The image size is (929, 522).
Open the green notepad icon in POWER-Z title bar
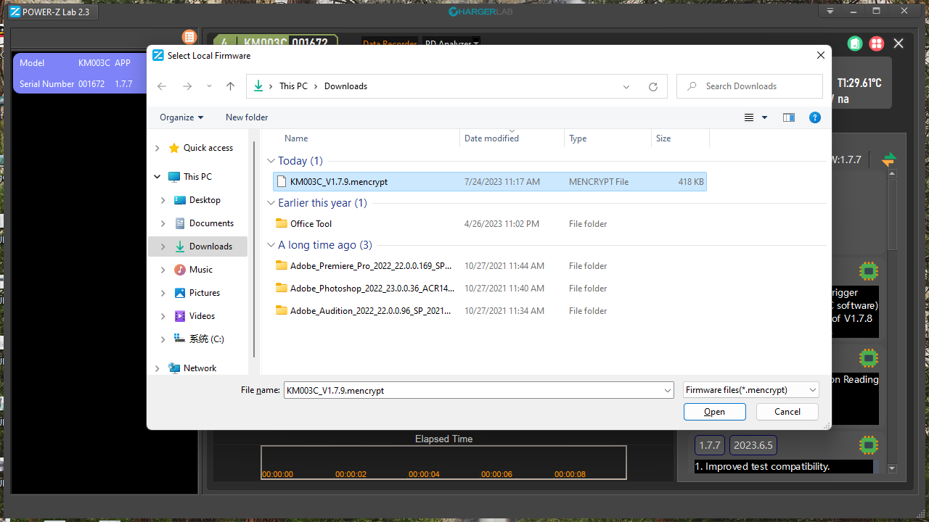[x=854, y=43]
